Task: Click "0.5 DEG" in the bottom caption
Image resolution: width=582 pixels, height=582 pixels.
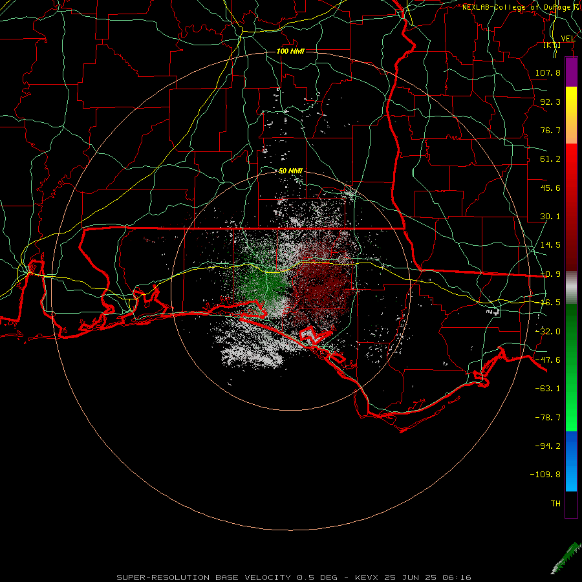Action: [x=318, y=577]
